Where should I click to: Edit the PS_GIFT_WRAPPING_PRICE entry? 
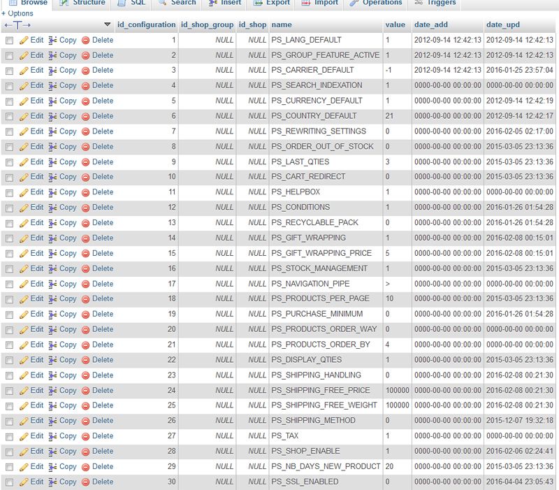[x=36, y=253]
